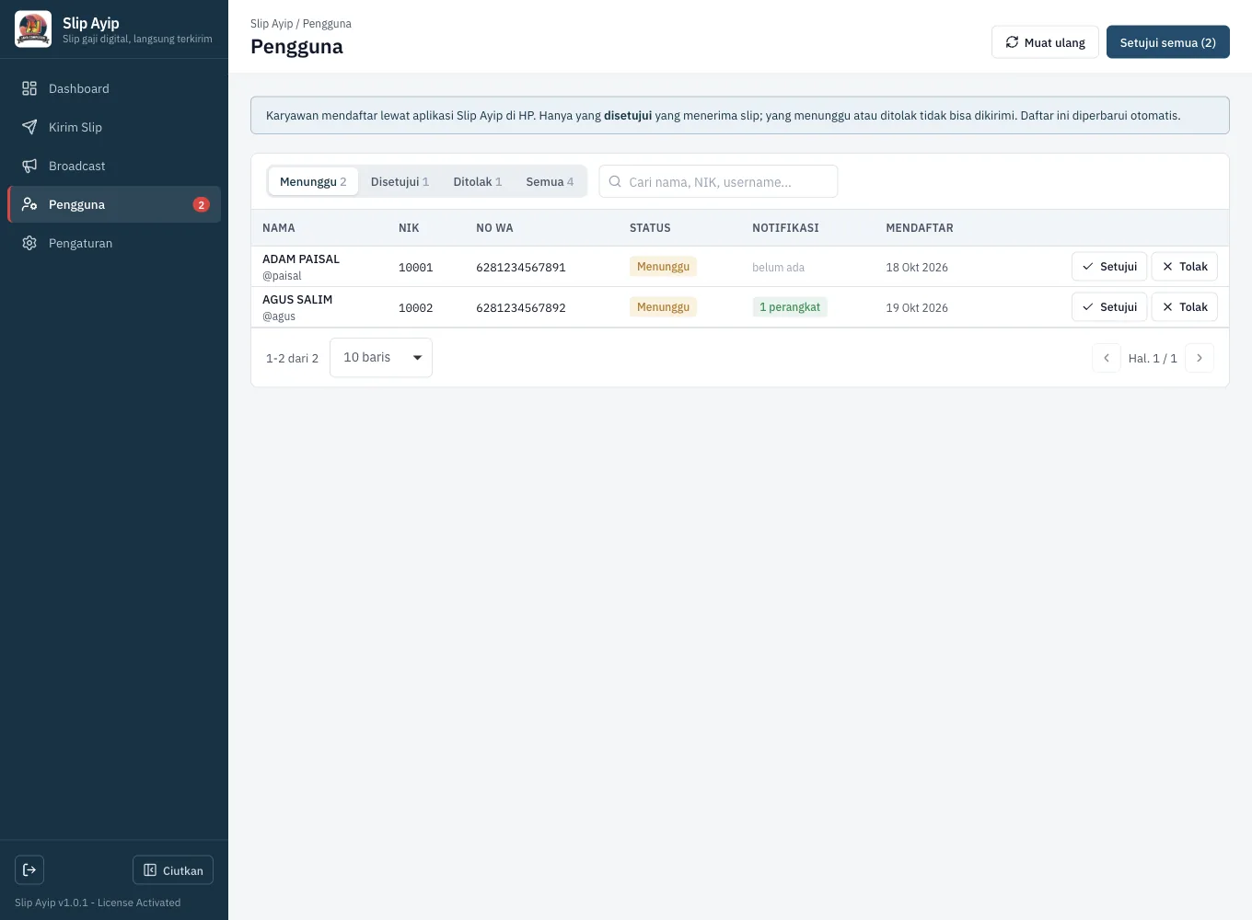Open the 10 baris rows dropdown
The height and width of the screenshot is (920, 1252).
(381, 357)
